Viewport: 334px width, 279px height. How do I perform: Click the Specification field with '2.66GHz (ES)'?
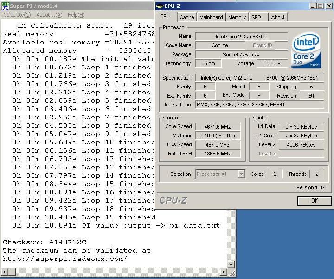pyautogui.click(x=259, y=78)
